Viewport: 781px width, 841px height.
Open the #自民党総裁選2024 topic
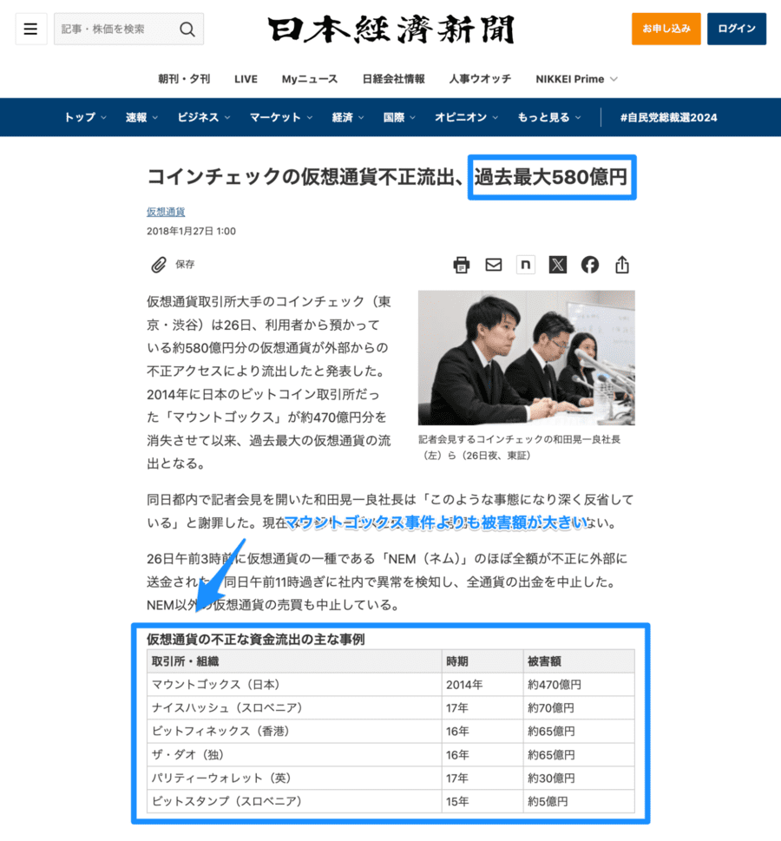click(668, 117)
